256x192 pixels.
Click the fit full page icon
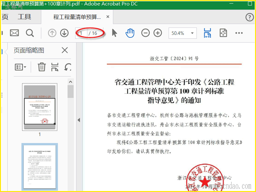coord(223,33)
